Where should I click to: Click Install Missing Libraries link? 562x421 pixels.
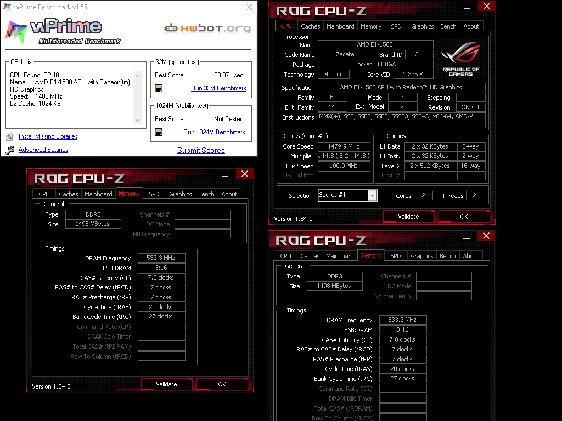click(x=48, y=136)
